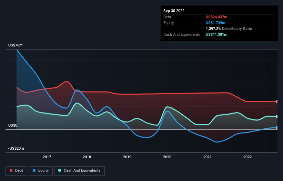Select the 2019 x-axis label

(x=127, y=157)
